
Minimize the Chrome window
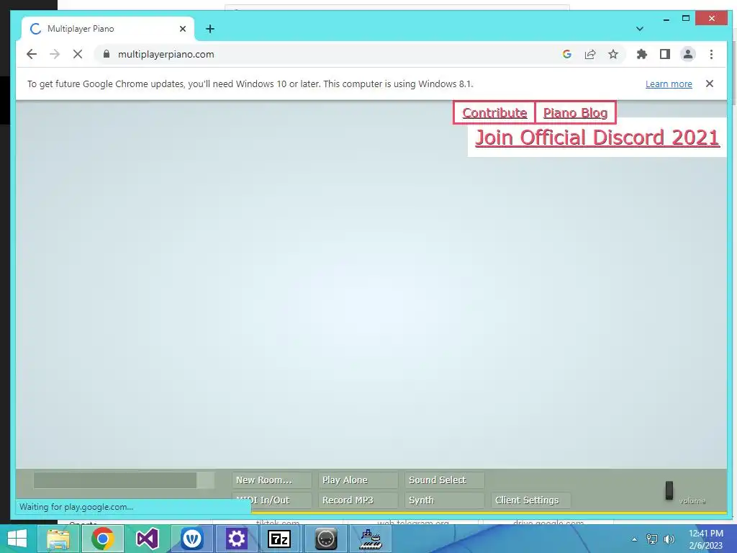coord(666,19)
